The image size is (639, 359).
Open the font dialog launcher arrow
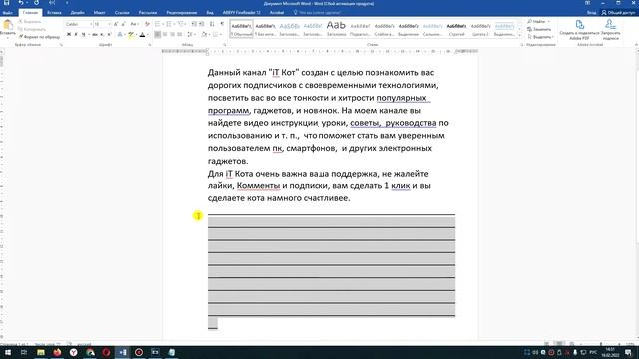coord(150,45)
